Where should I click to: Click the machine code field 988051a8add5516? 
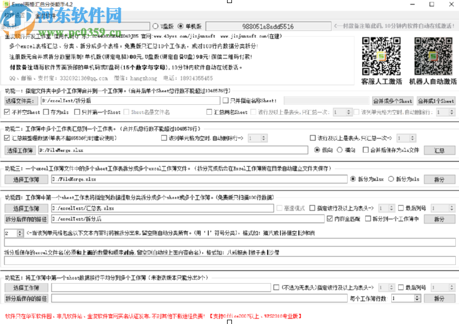[x=269, y=27]
